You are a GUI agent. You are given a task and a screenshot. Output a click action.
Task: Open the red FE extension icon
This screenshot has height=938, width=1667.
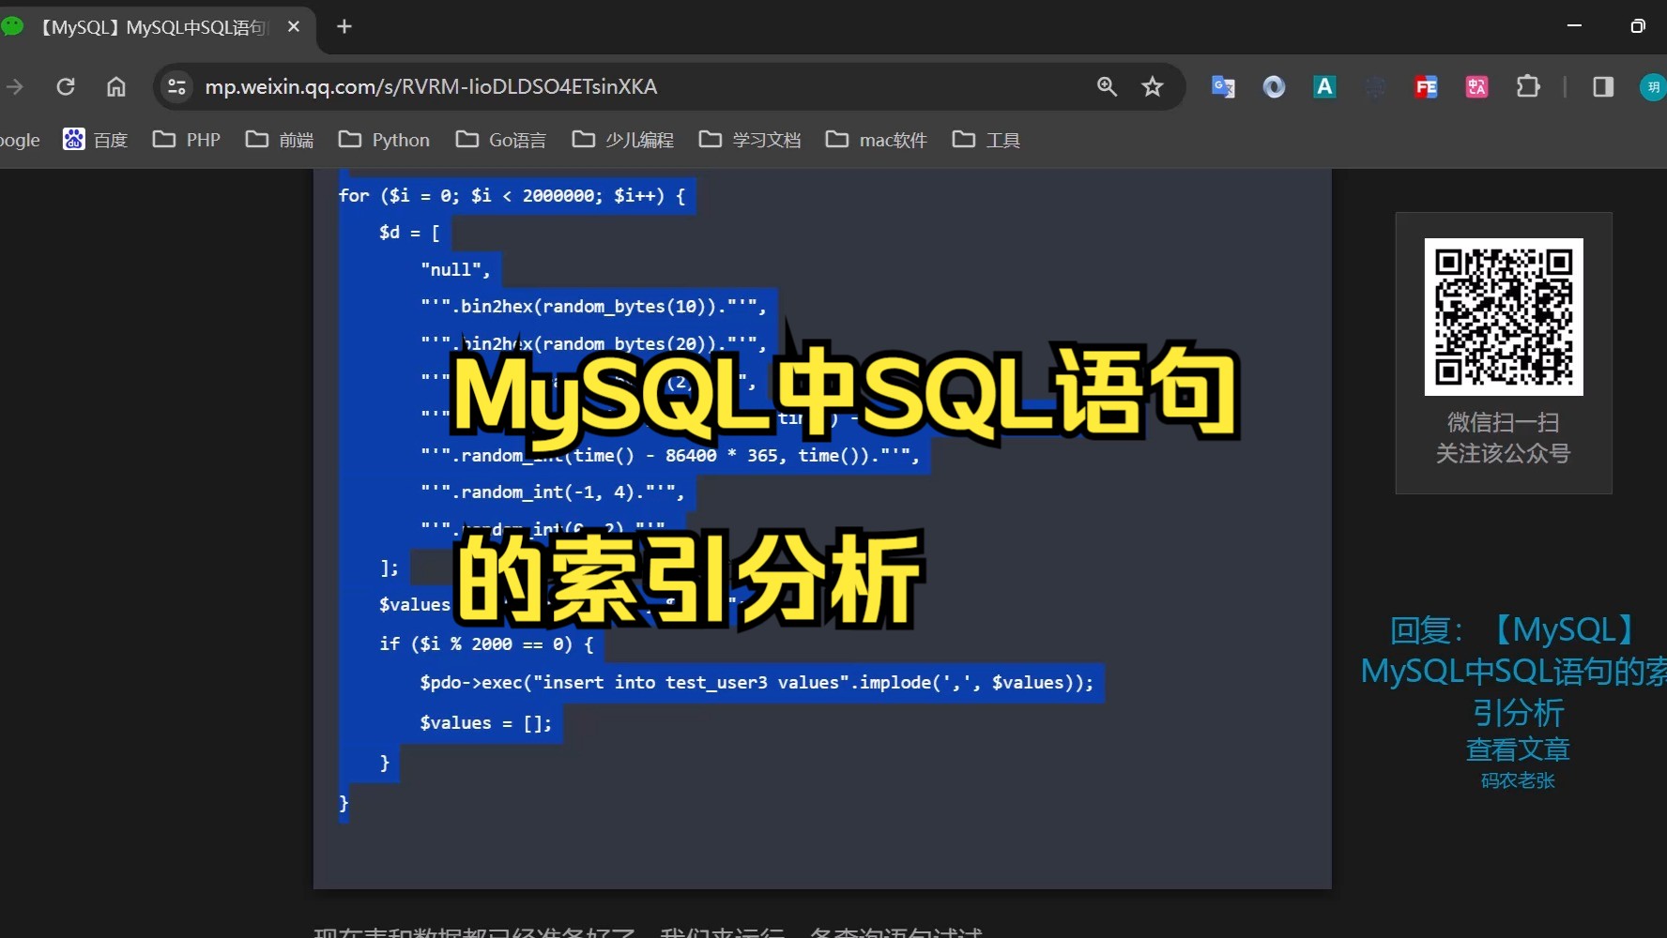(x=1426, y=87)
